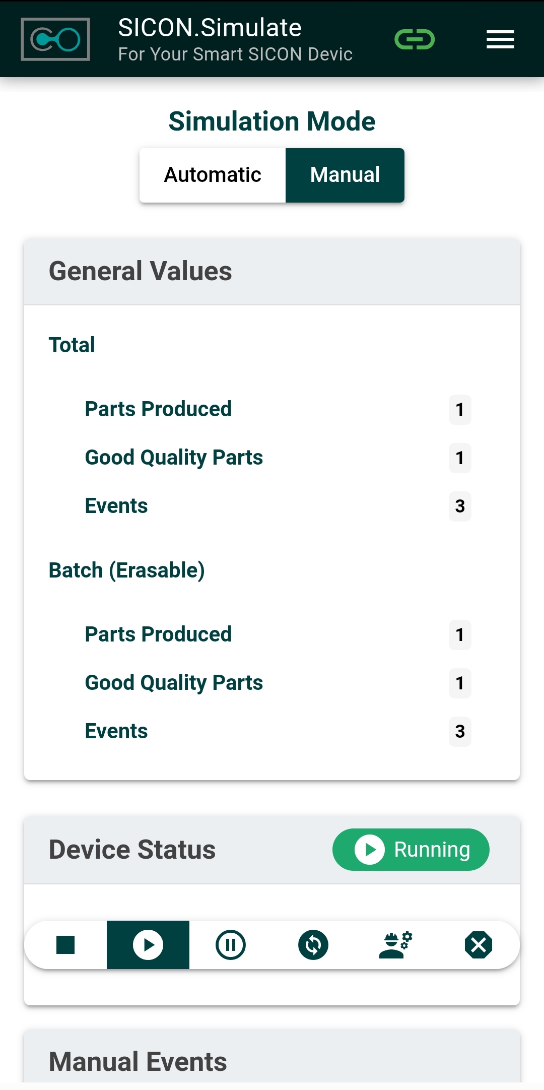Select the maintenance worker gear icon
This screenshot has height=1090, width=544.
396,945
